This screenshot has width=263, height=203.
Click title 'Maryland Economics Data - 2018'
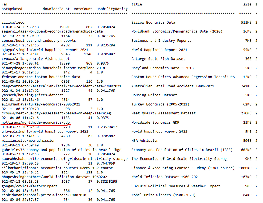pyautogui.click(x=162, y=68)
